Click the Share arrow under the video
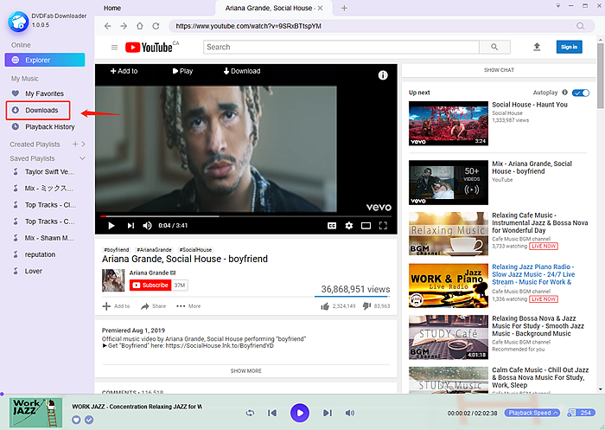 click(x=153, y=306)
